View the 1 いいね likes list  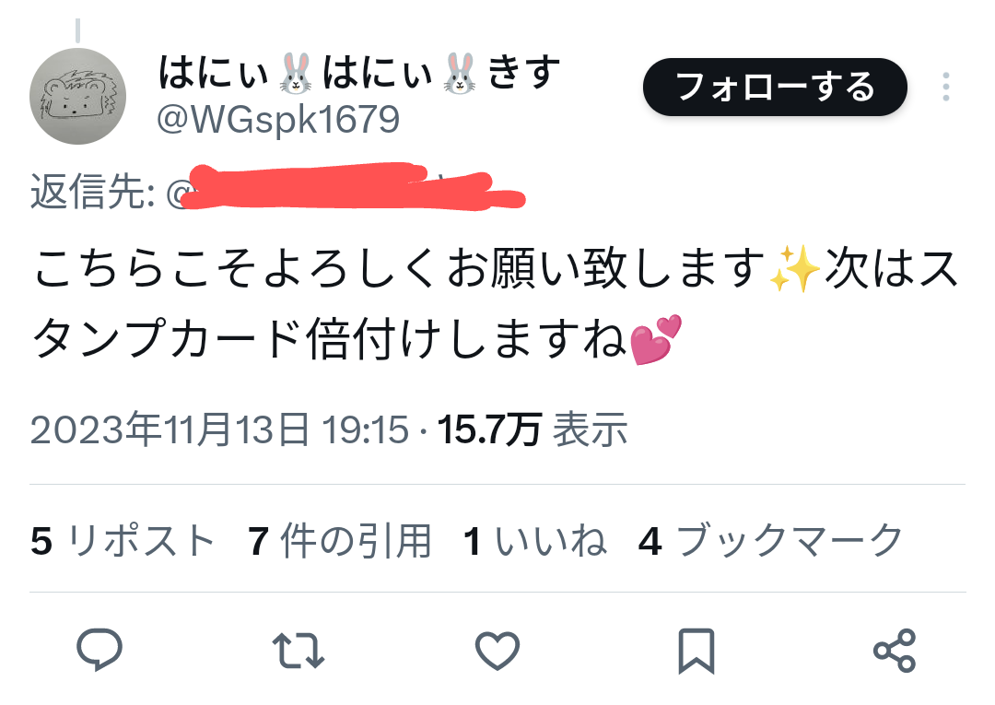coord(535,541)
